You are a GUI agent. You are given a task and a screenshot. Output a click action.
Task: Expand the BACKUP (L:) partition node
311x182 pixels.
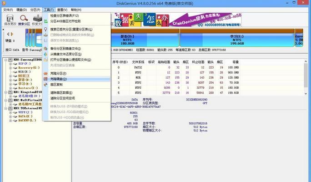click(x=10, y=121)
